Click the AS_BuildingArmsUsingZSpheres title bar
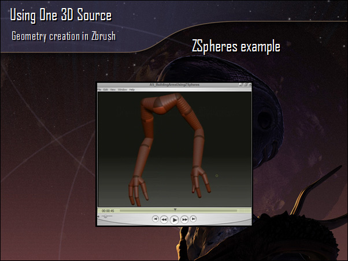Image resolution: width=348 pixels, height=261 pixels. 175,85
